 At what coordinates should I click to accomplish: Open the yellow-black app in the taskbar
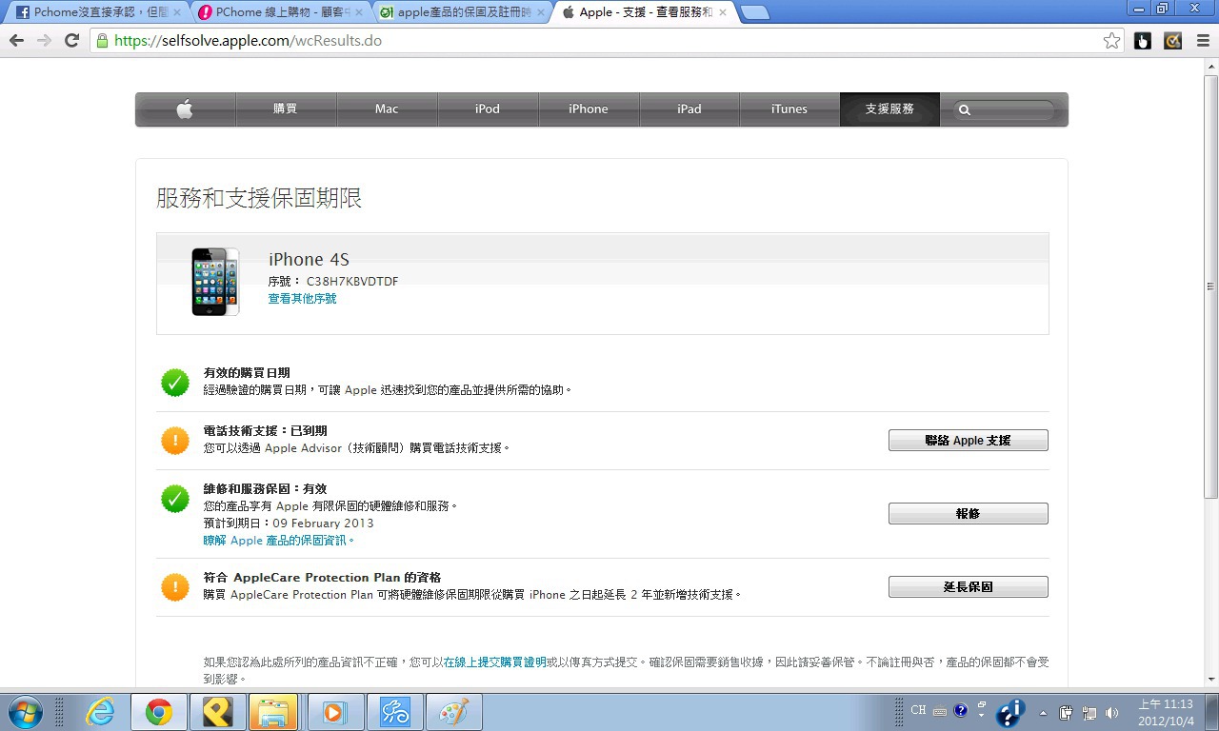pyautogui.click(x=218, y=711)
